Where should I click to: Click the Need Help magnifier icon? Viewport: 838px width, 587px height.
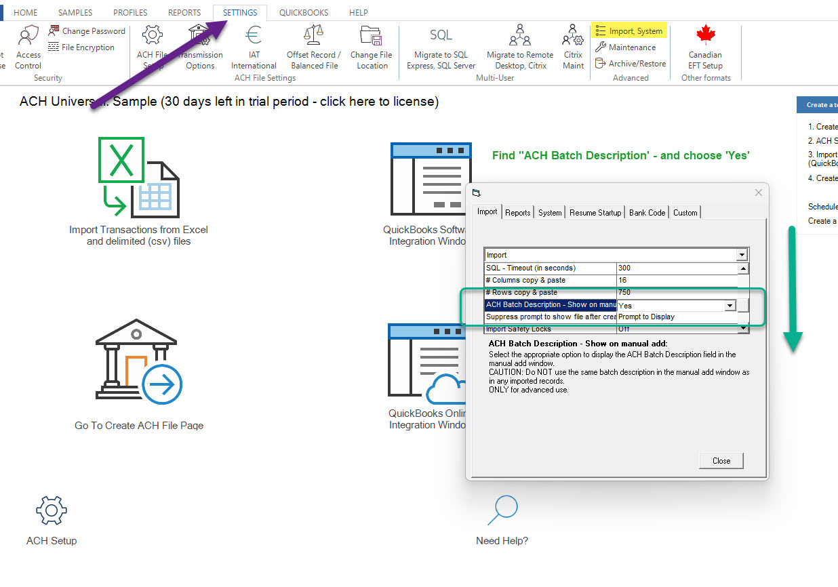click(x=502, y=510)
